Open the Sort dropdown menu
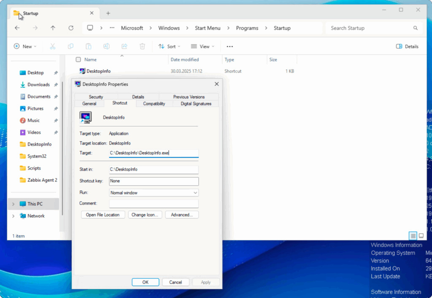The height and width of the screenshot is (298, 432). point(169,46)
